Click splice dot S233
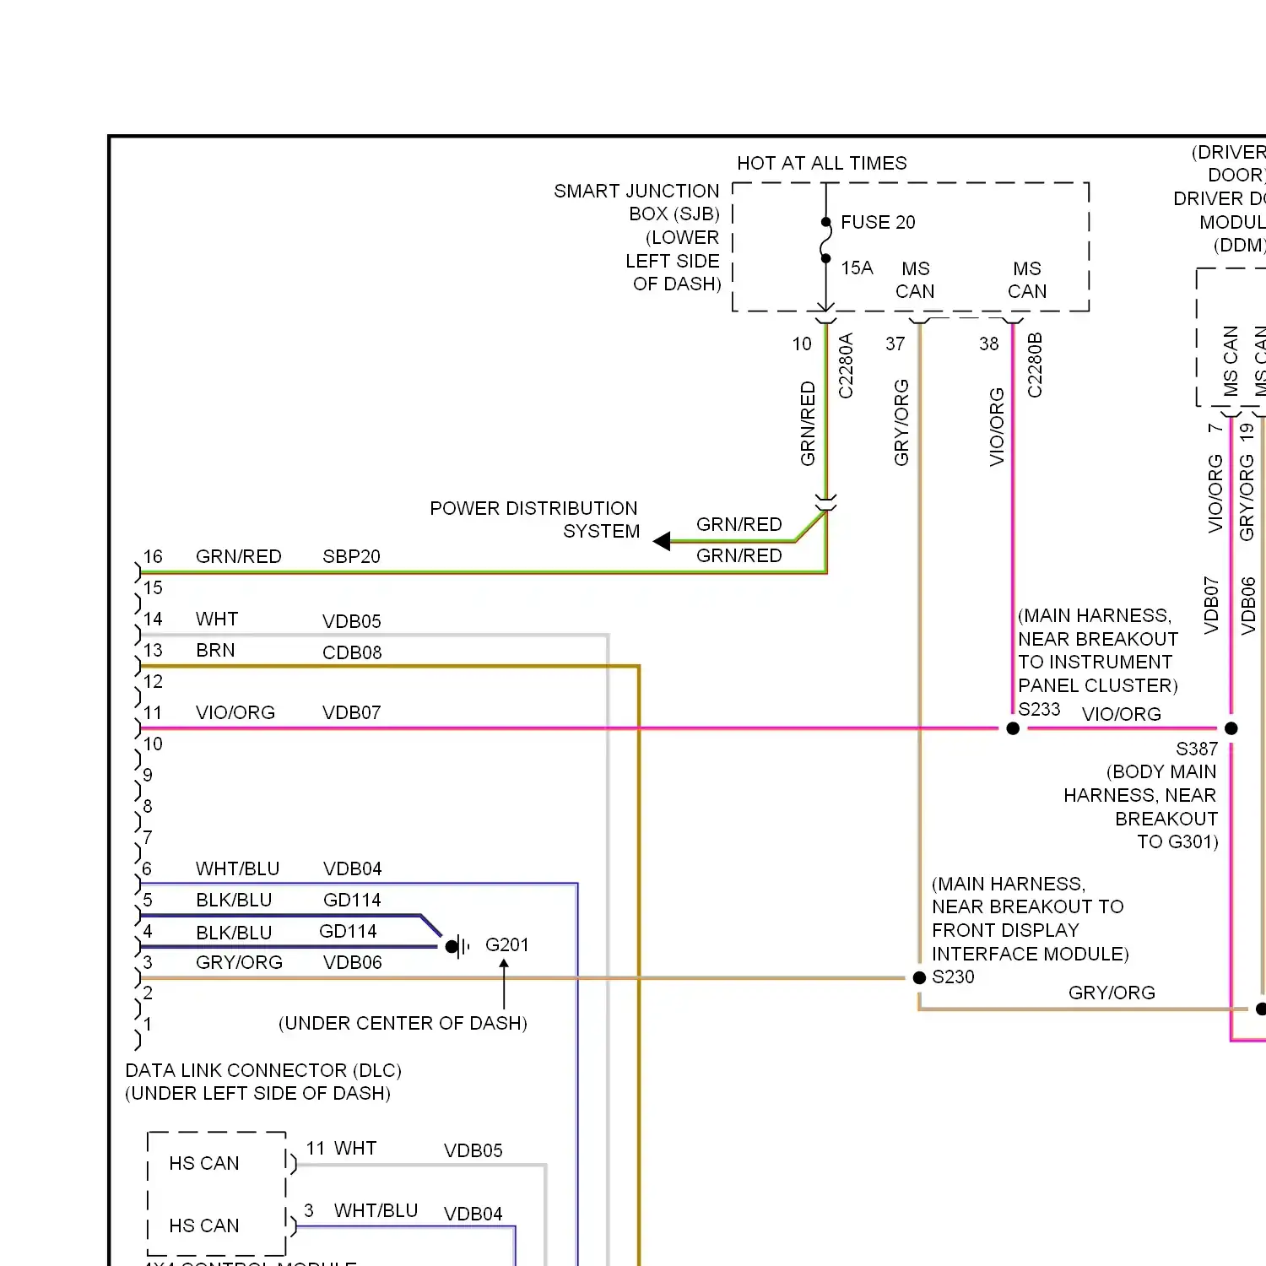1266x1266 pixels. point(1013,728)
